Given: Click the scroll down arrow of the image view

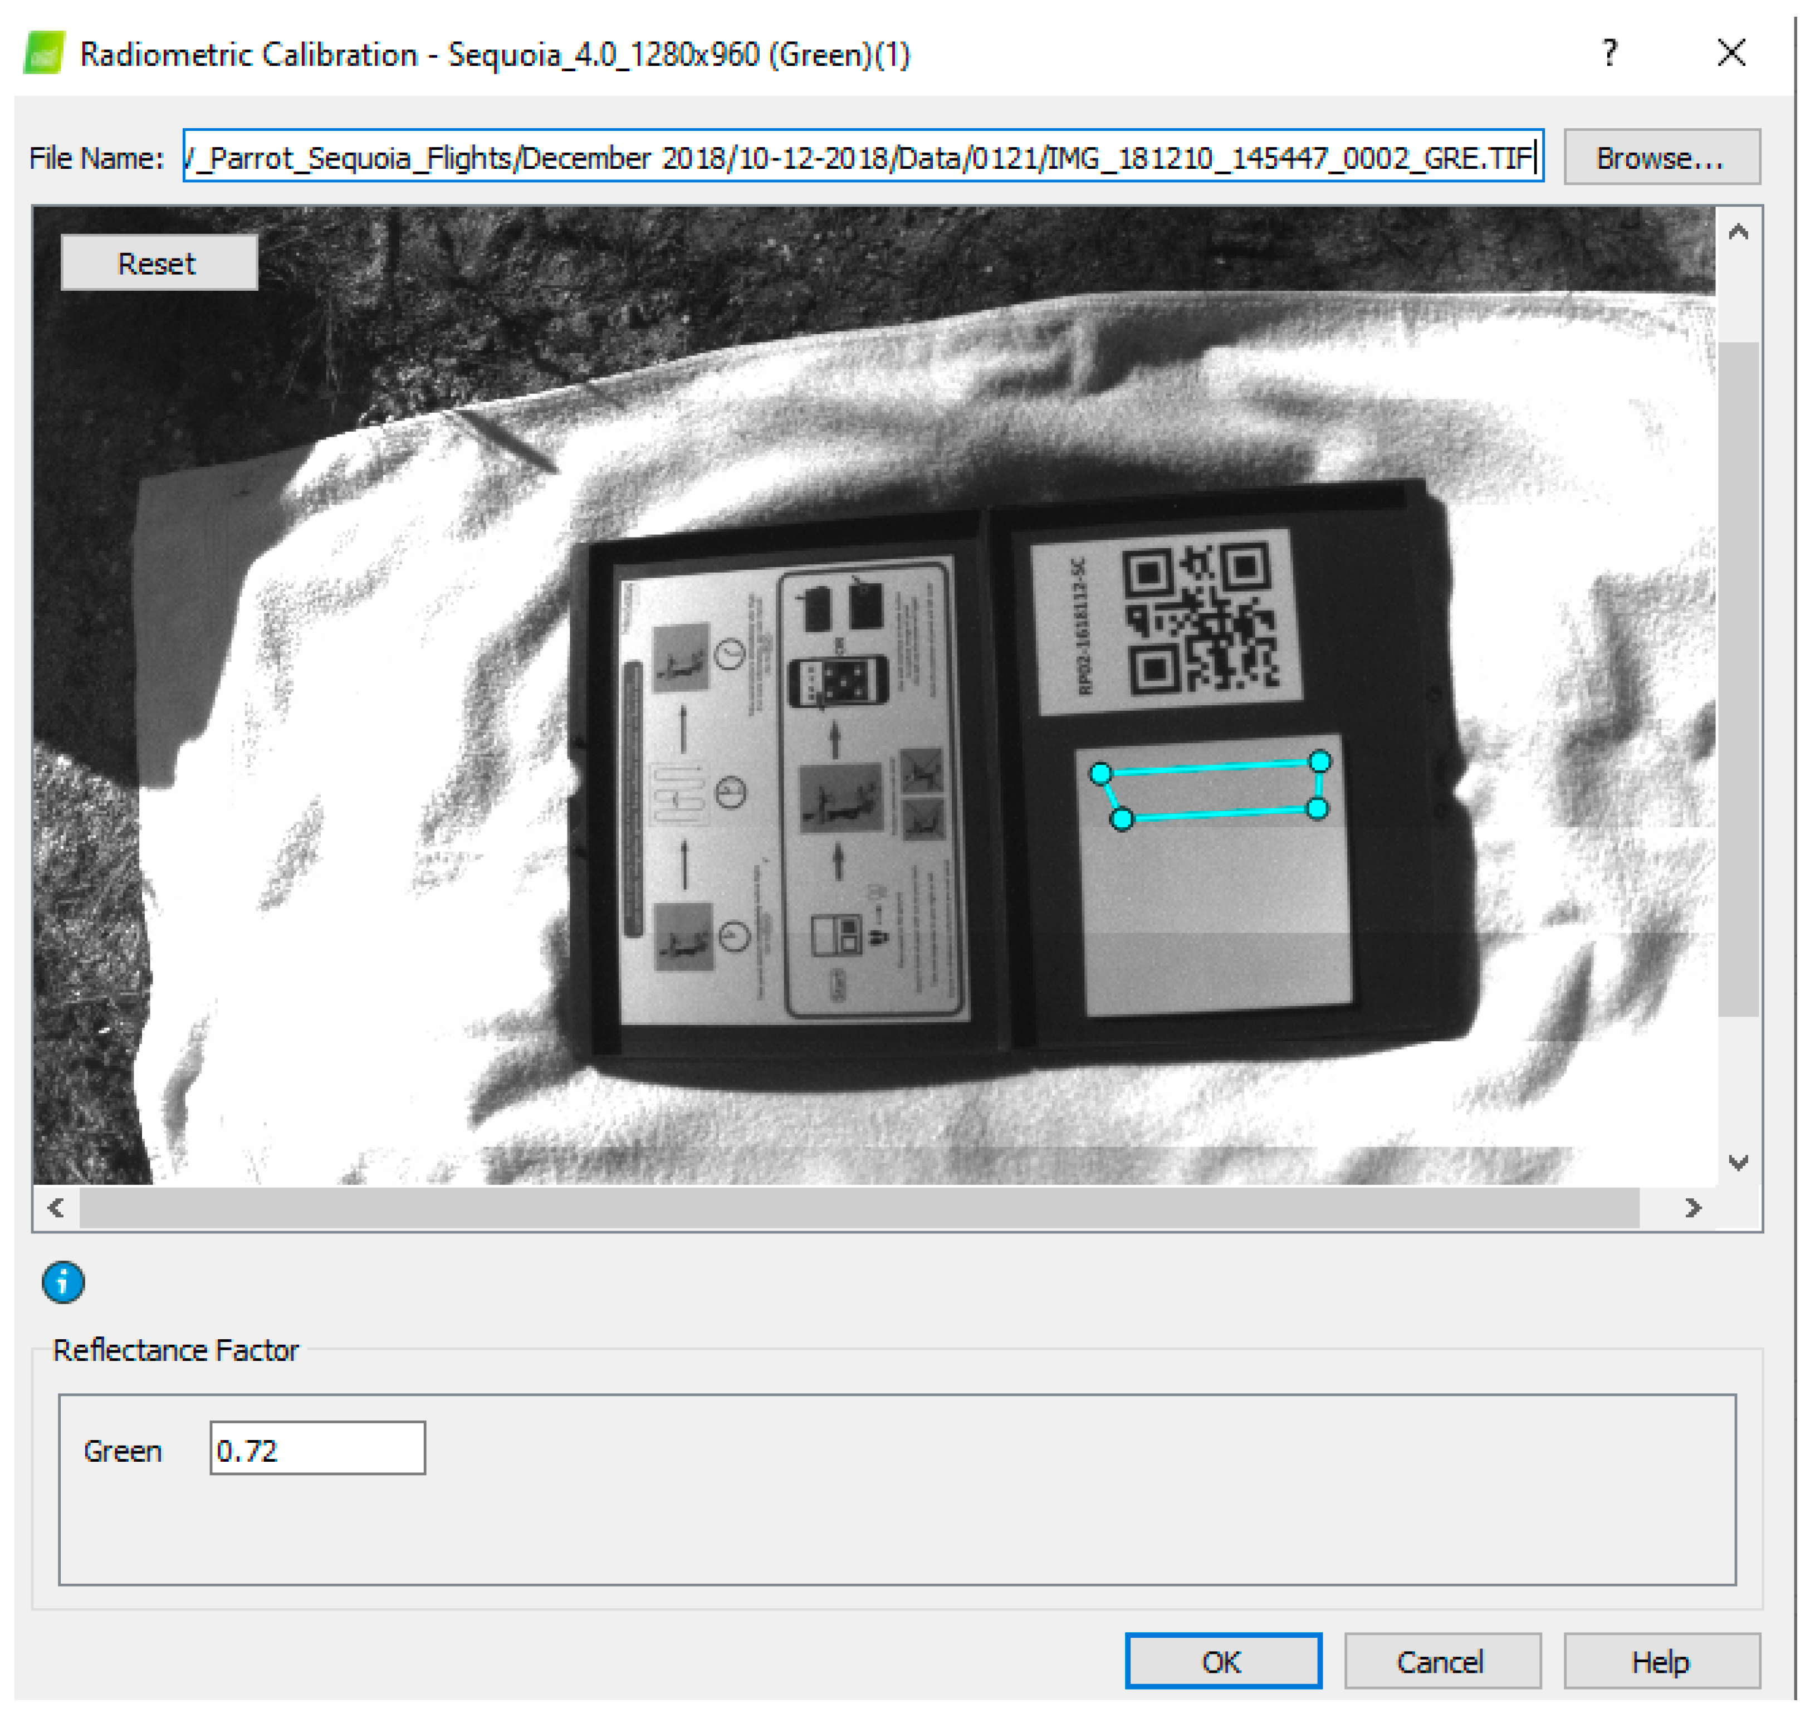Looking at the screenshot, I should pos(1738,1162).
